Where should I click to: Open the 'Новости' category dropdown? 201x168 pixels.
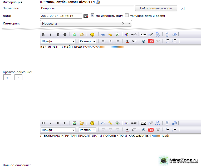pos(86,23)
